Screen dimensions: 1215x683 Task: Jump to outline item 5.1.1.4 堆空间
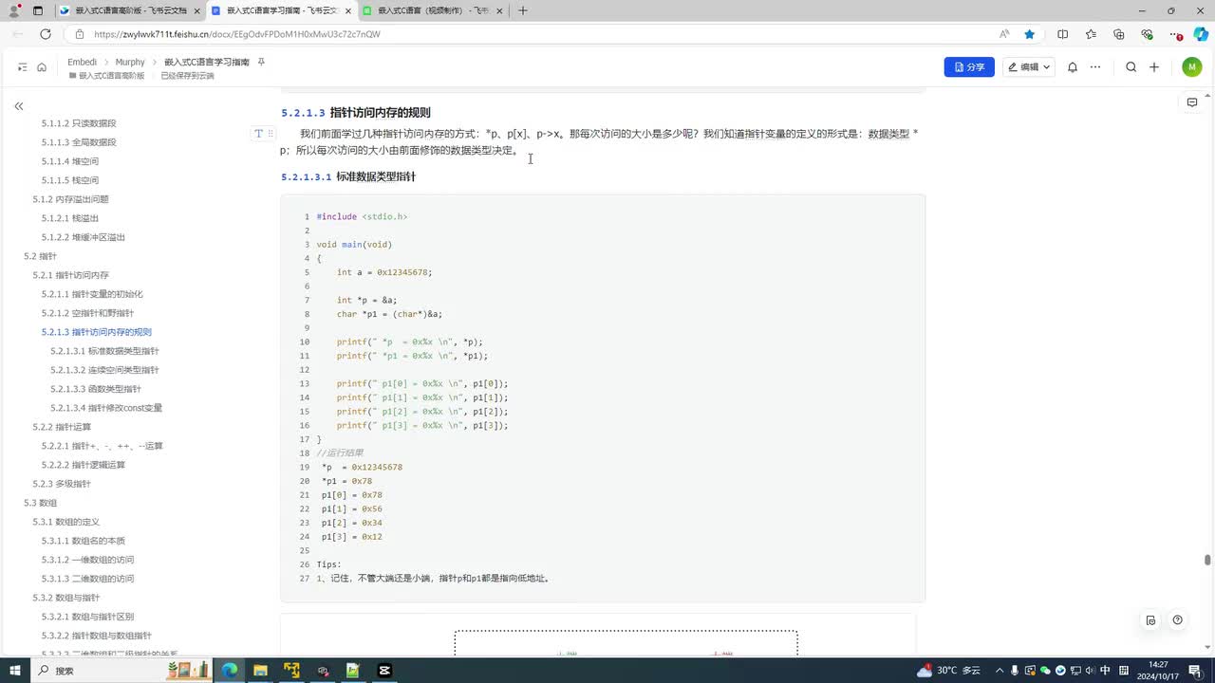(x=70, y=161)
